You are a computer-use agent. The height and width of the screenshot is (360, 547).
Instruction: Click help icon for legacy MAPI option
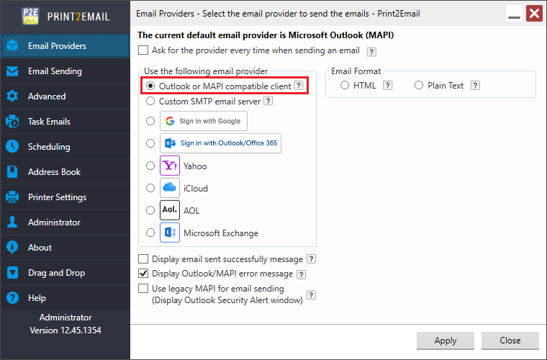311,294
